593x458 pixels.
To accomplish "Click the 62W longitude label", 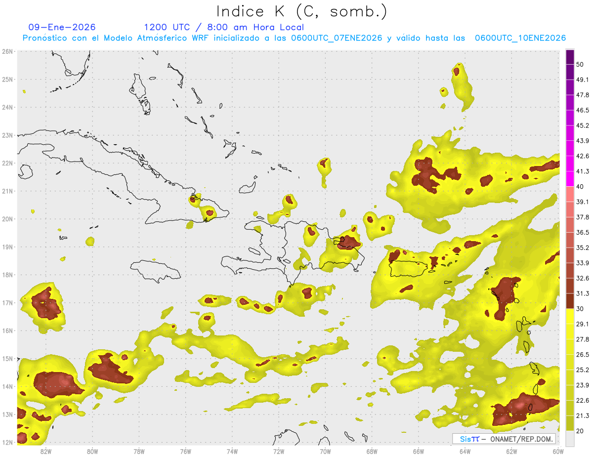I will (511, 451).
